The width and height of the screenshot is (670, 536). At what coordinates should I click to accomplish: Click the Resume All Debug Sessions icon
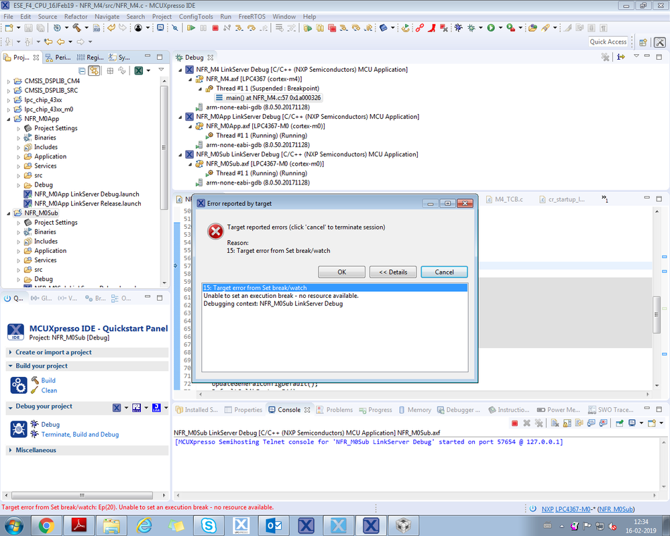308,28
